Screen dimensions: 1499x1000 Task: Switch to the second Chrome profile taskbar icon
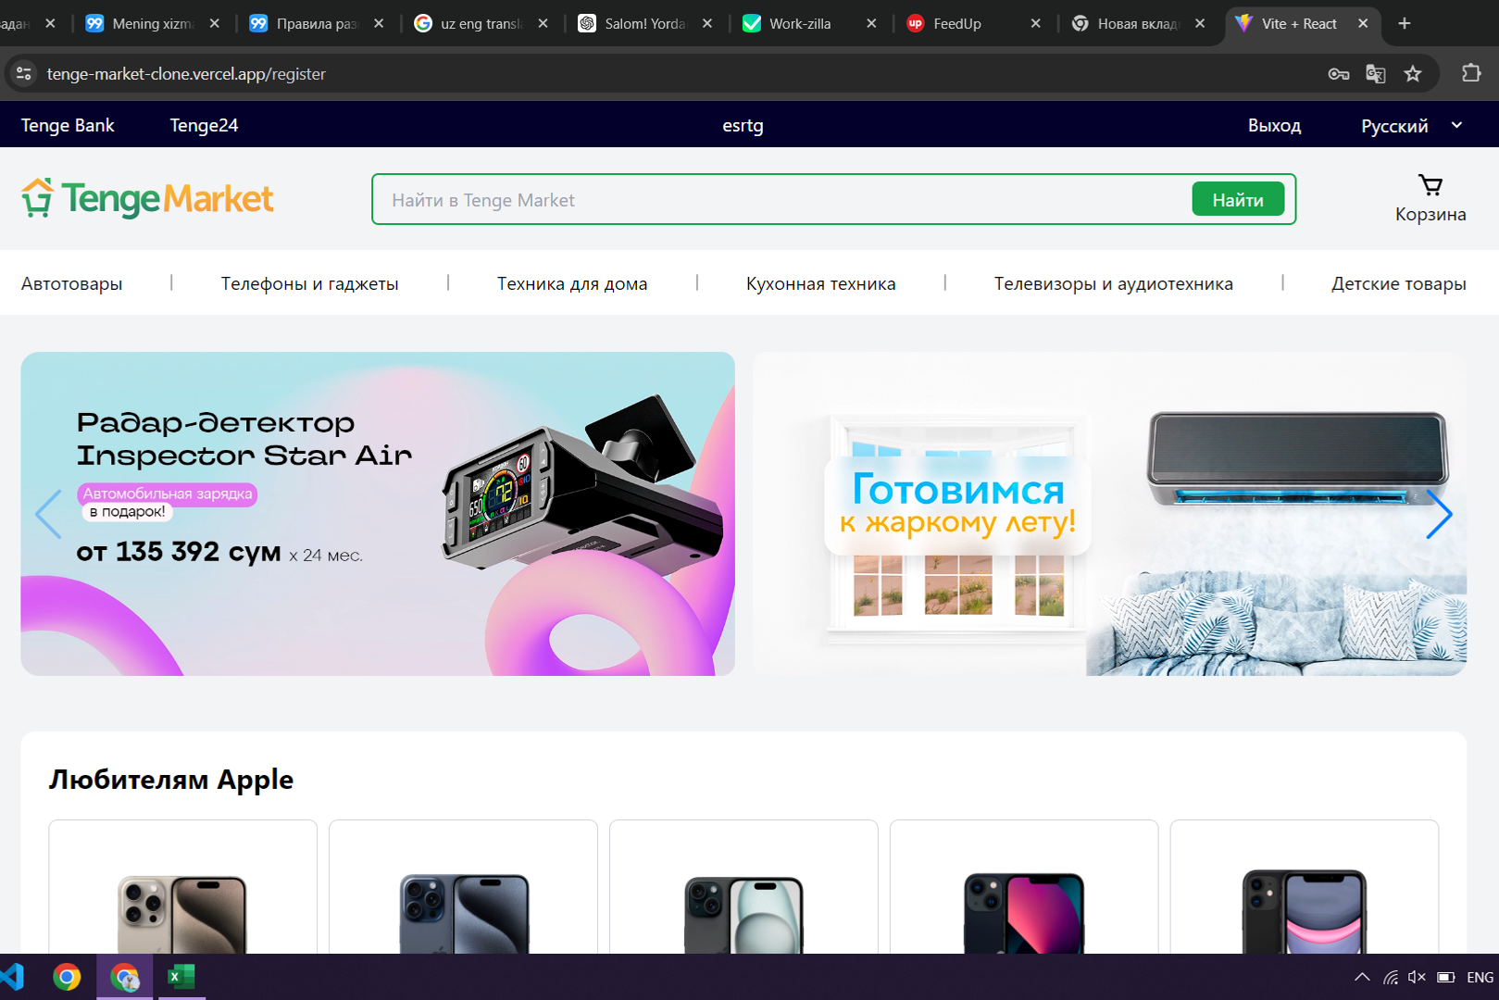(124, 977)
